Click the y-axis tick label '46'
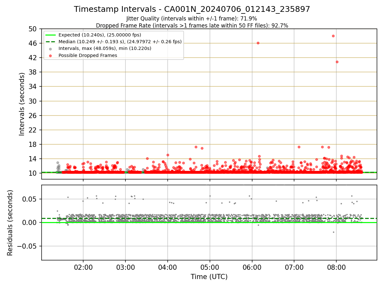 (33, 43)
